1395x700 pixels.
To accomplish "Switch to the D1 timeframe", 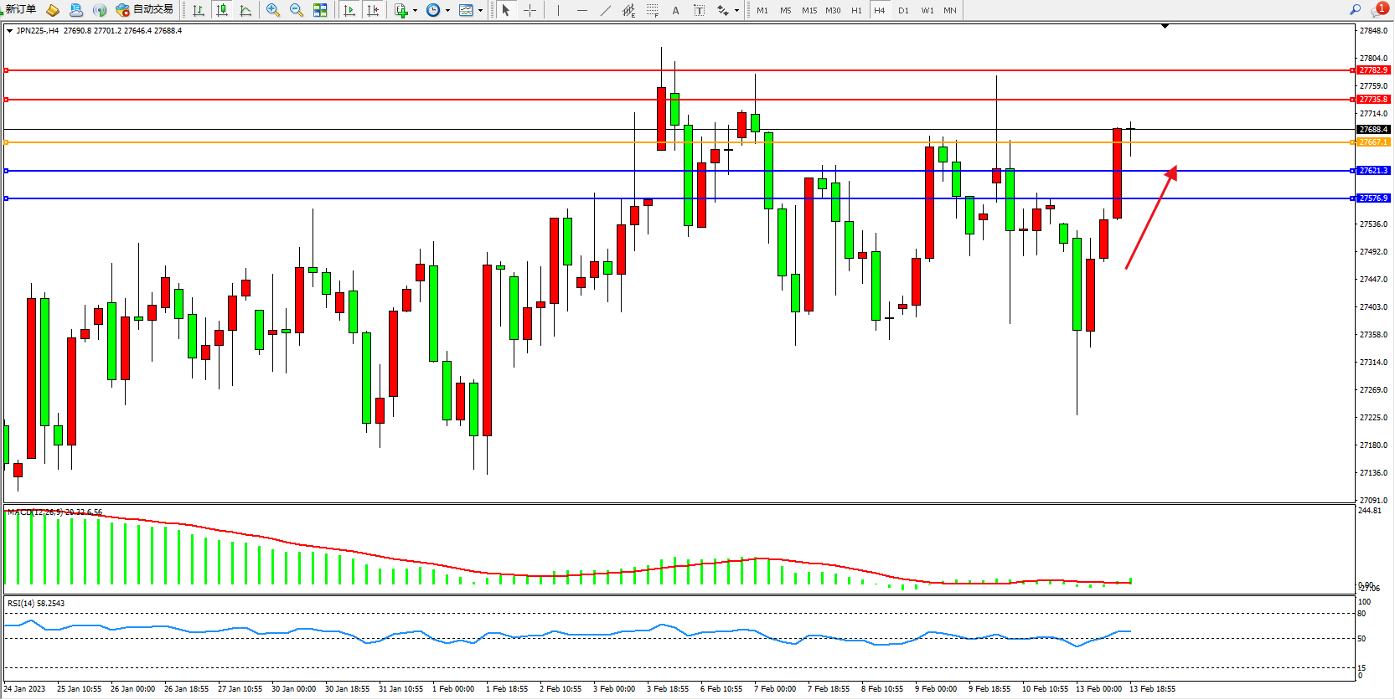I will coord(903,10).
